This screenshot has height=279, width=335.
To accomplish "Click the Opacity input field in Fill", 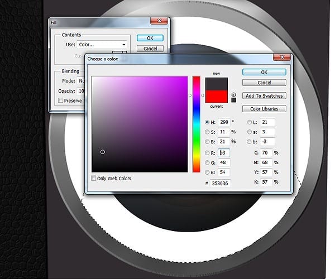I will click(x=80, y=90).
